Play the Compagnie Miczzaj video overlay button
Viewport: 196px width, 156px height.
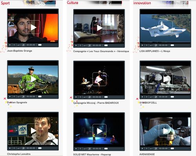[100, 79]
